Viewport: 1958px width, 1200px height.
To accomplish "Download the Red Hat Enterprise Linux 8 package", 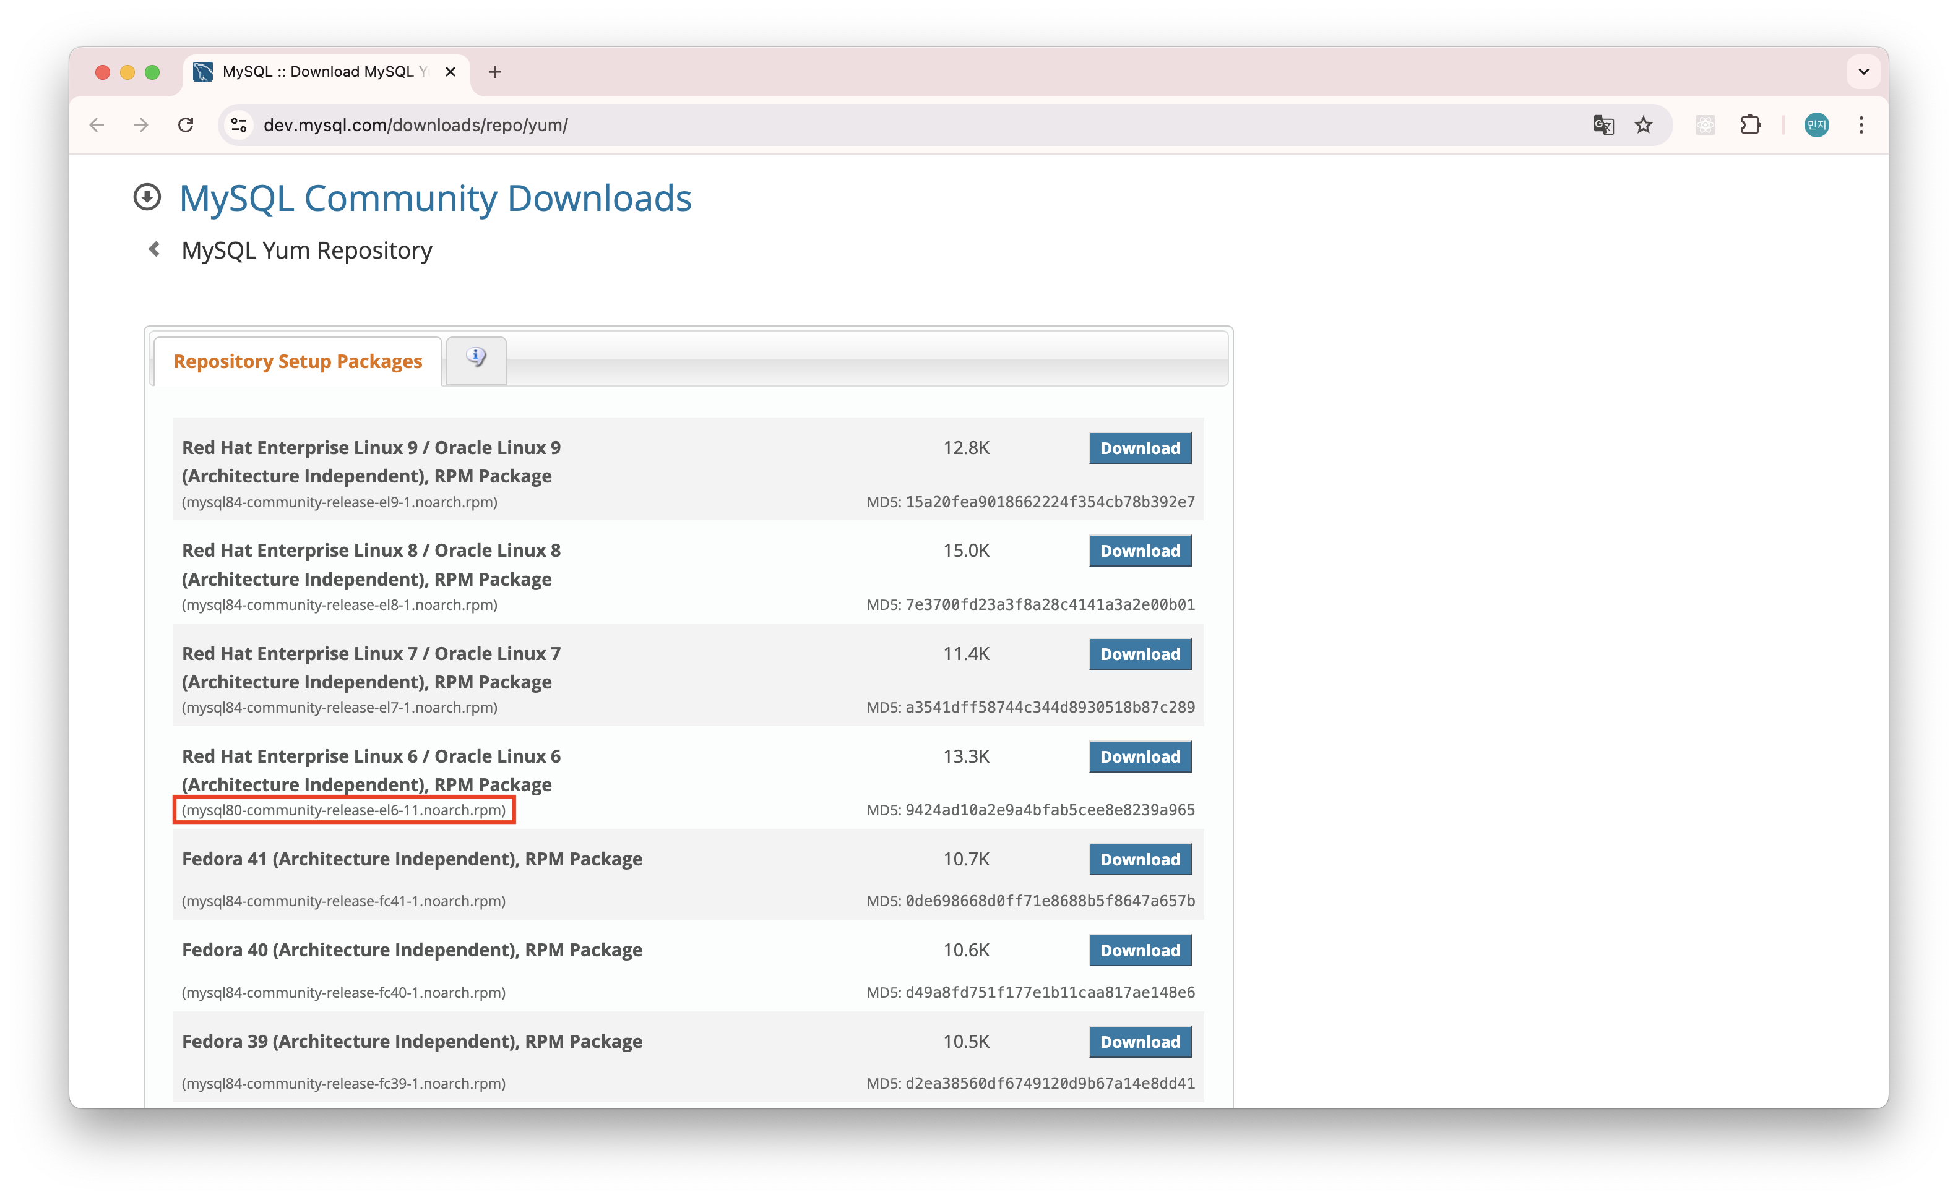I will pos(1141,551).
